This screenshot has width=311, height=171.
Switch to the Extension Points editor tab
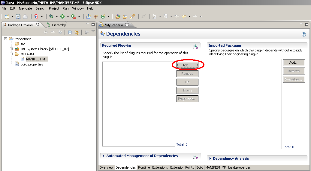[182, 167]
